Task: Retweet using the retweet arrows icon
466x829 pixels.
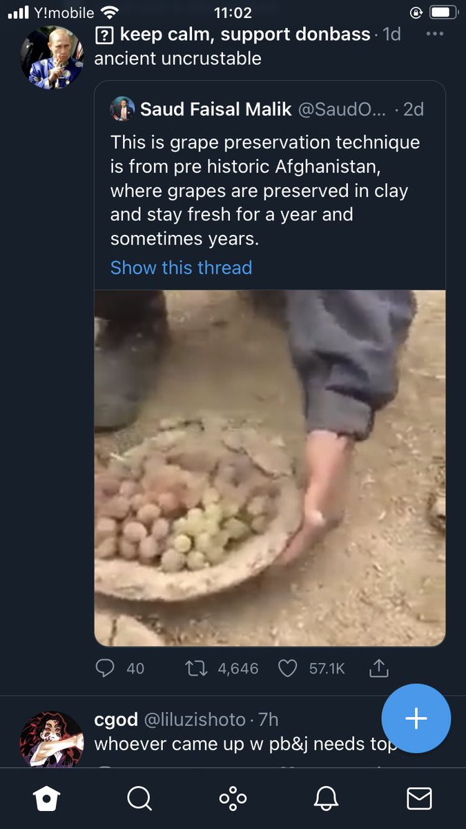Action: pos(197,668)
